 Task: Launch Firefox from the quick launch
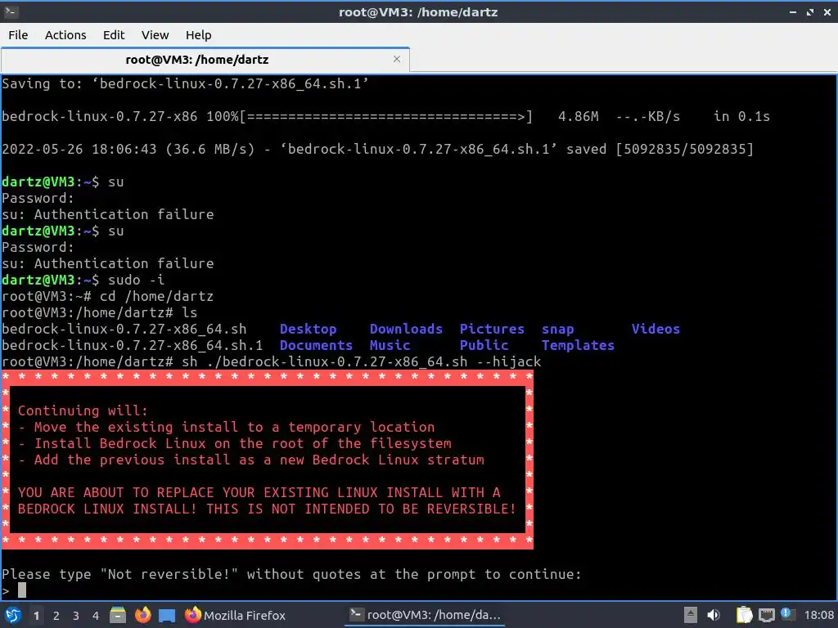point(142,615)
